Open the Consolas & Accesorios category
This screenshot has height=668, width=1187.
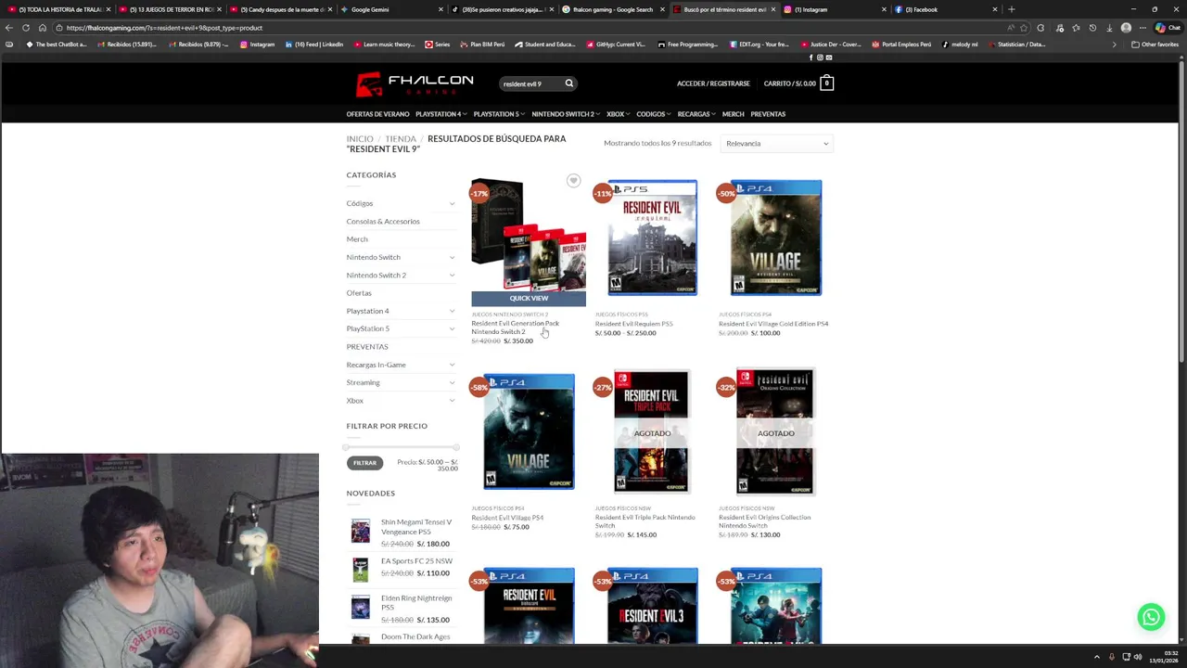[x=383, y=222]
